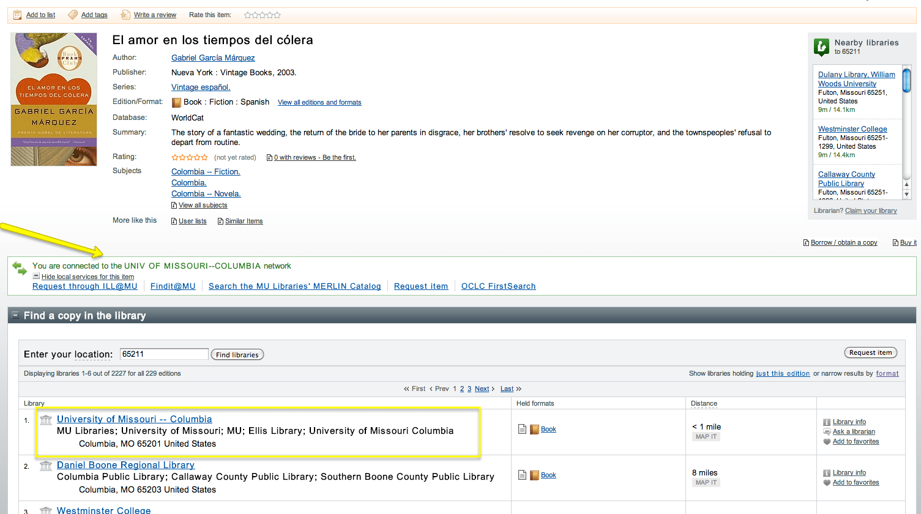This screenshot has width=921, height=514.
Task: Open Request through ILL@MU link
Action: [x=85, y=286]
